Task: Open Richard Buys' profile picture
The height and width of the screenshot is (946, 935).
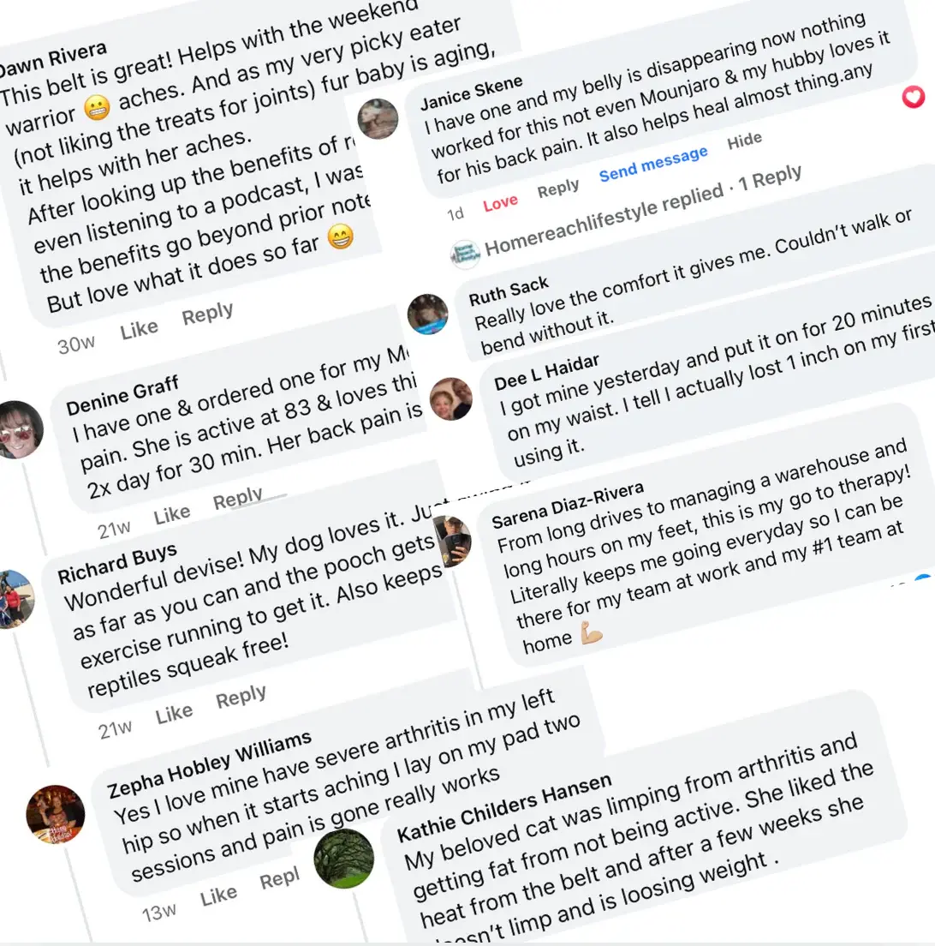Action: coord(15,599)
